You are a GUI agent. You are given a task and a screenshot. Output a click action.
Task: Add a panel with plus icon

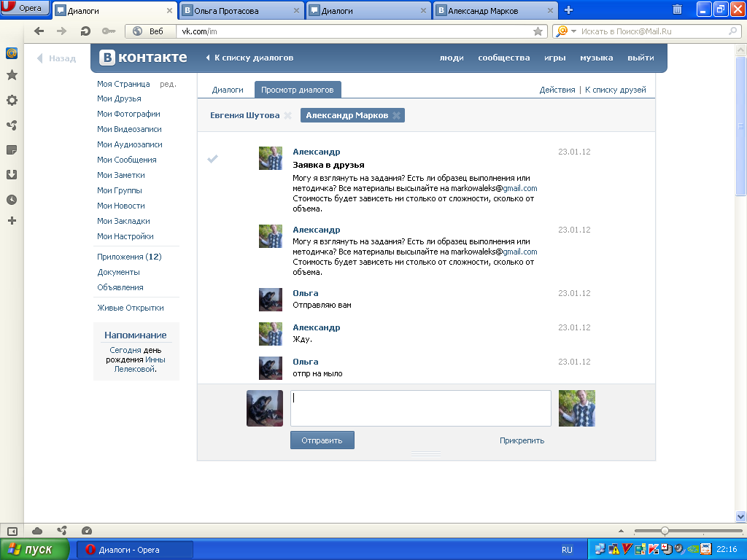tap(12, 220)
